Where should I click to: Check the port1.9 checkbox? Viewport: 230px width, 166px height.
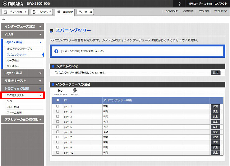(57, 147)
